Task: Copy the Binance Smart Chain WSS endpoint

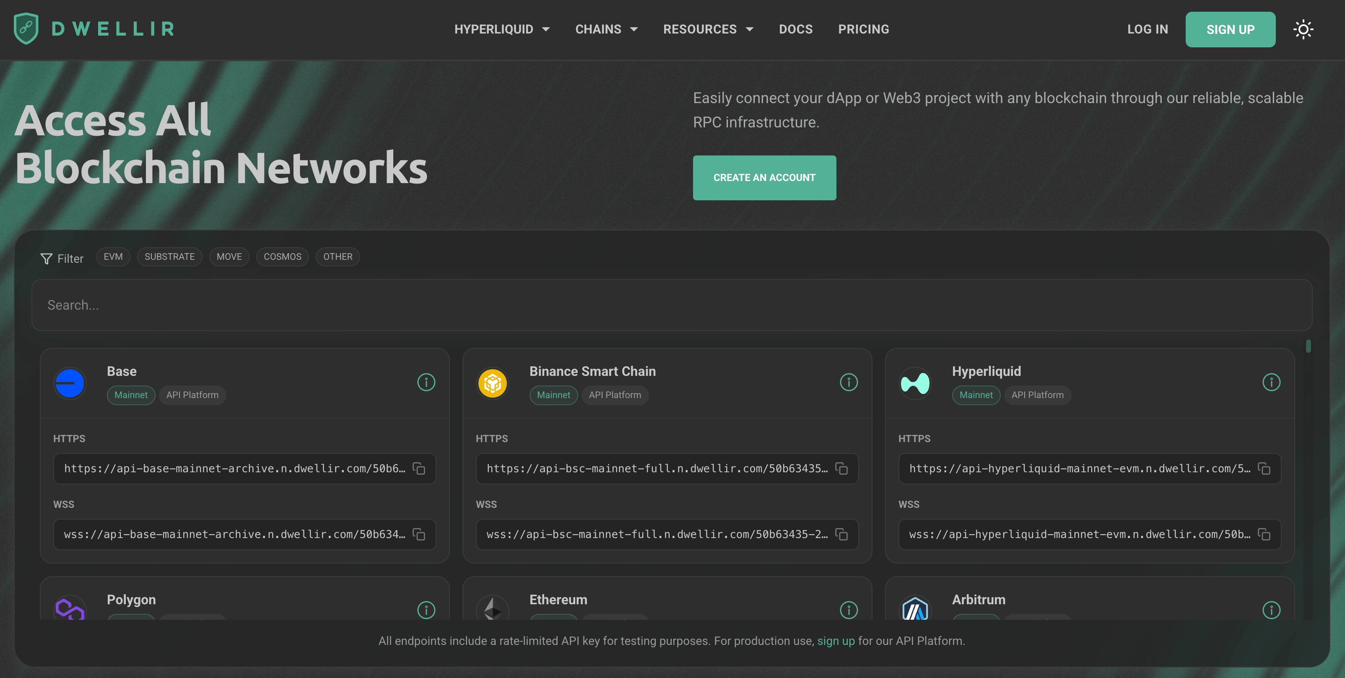Action: [841, 534]
